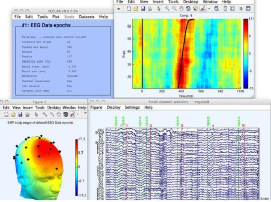The height and width of the screenshot is (202, 271).
Task: Click small arrow at left of Comp. 1 toolbar
Action: 119,9
